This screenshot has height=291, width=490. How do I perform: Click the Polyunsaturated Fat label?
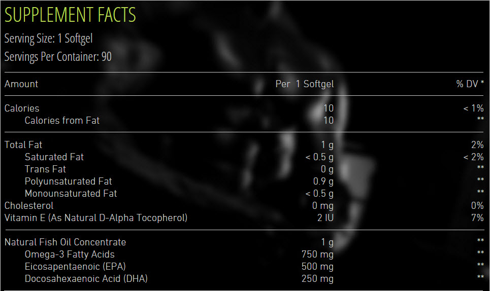point(68,181)
